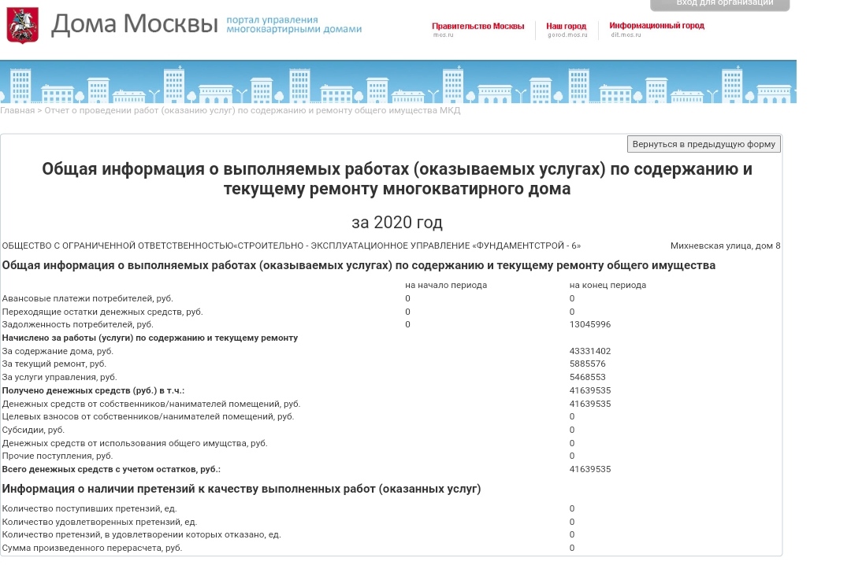
Task: Open the Наш город link
Action: click(x=566, y=26)
